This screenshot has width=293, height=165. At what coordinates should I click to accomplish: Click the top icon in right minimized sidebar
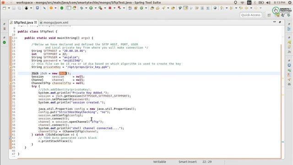tap(289, 24)
